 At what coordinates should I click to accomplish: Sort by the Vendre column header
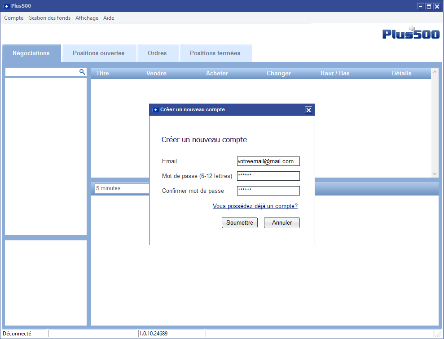click(156, 73)
